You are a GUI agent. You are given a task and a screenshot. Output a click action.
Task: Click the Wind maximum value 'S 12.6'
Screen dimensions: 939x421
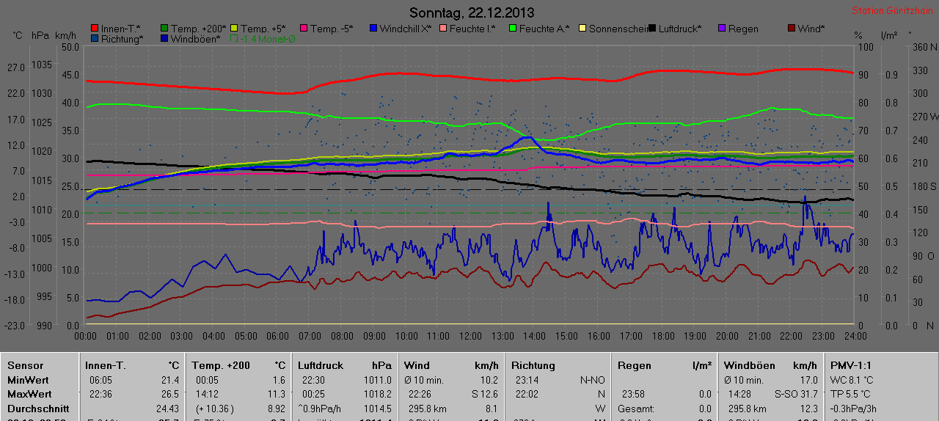[x=483, y=394]
